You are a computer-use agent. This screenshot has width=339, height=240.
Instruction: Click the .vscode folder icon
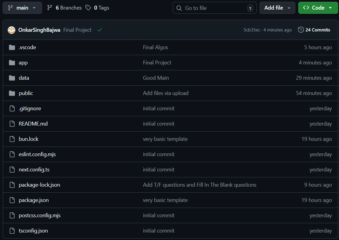click(x=12, y=47)
